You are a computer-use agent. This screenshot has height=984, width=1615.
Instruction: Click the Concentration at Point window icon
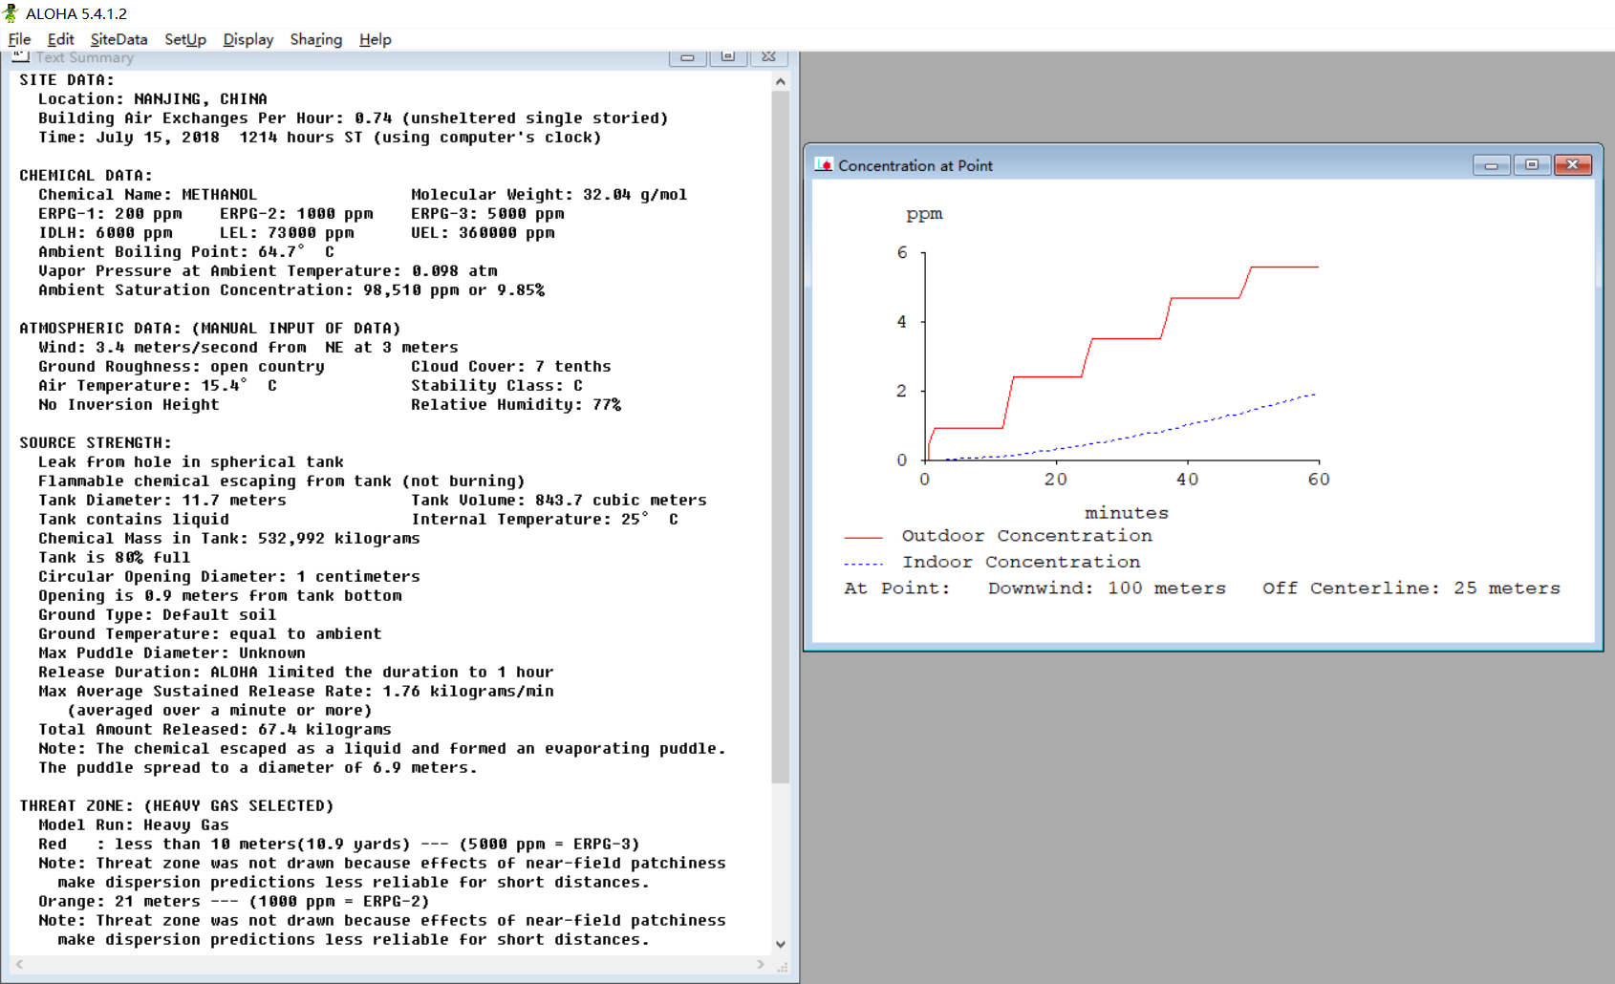[824, 165]
